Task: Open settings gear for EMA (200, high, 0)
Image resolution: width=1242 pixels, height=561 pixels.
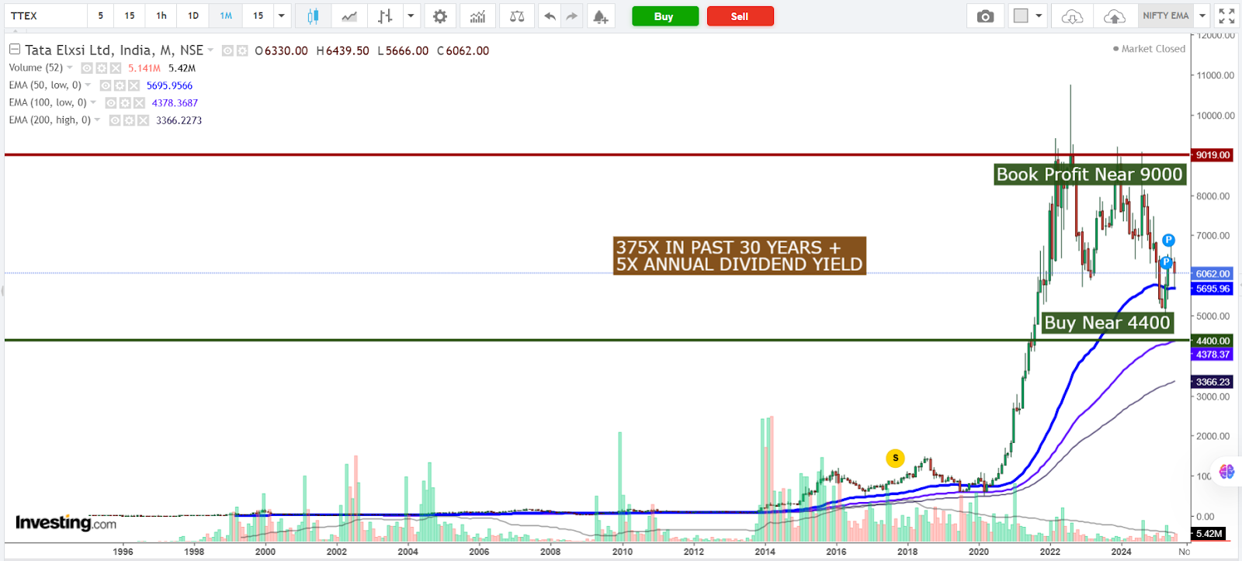Action: 129,120
